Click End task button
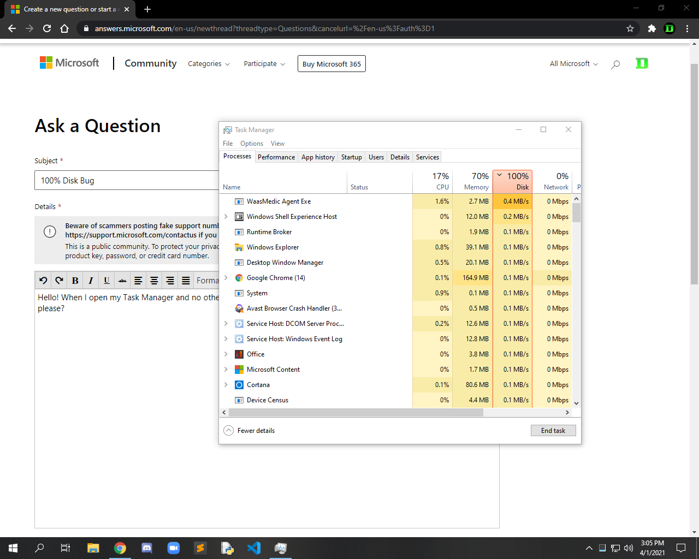Image resolution: width=699 pixels, height=559 pixels. point(553,431)
